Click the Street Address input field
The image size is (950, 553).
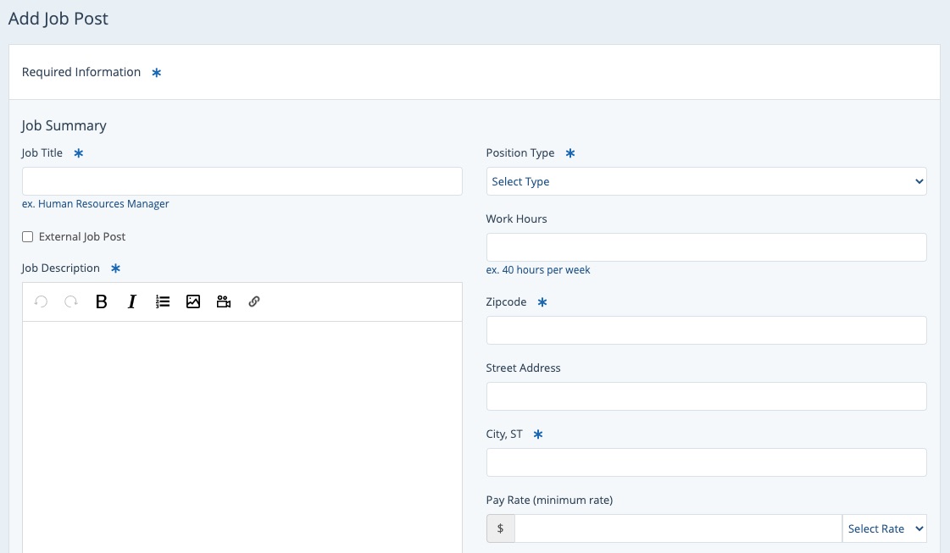(x=706, y=396)
